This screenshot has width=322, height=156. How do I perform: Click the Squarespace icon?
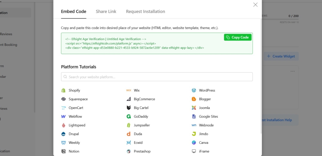(63, 99)
